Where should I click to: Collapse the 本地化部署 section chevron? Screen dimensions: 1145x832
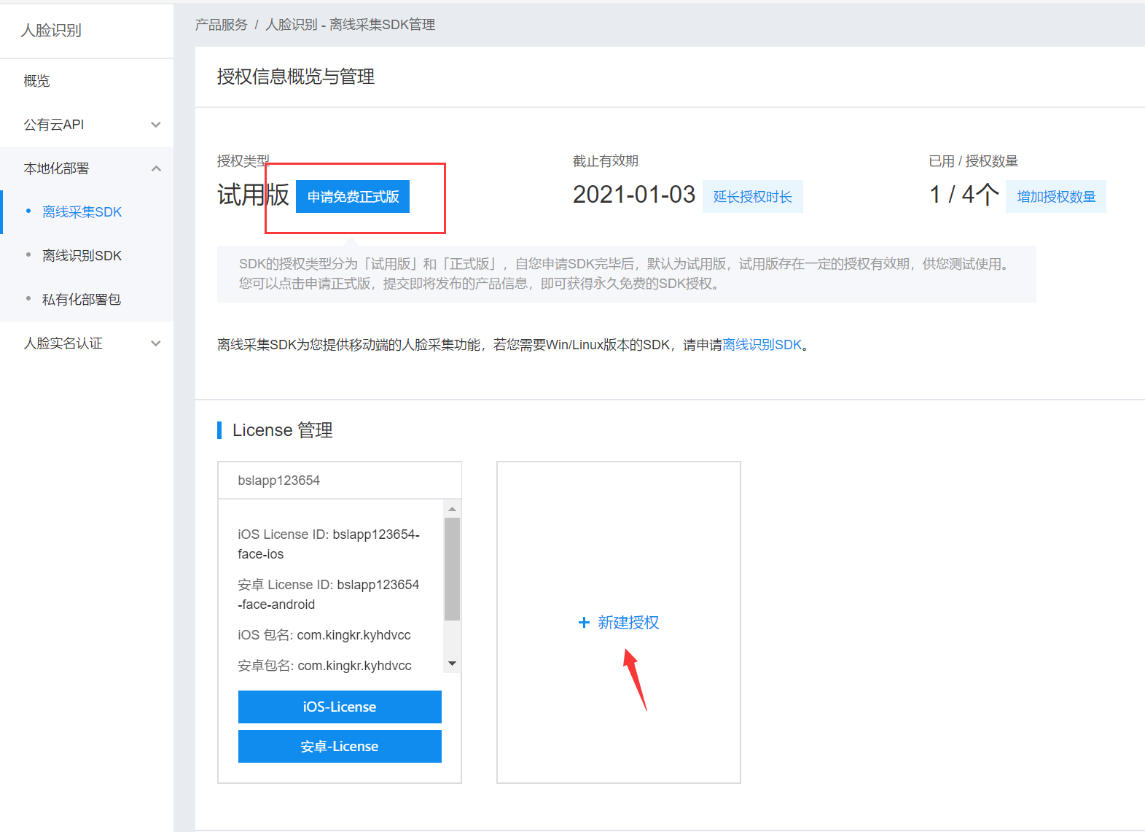[155, 168]
